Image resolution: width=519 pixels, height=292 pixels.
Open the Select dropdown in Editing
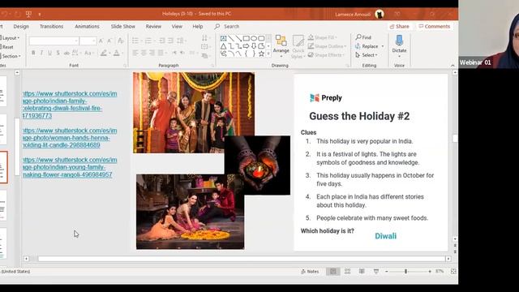point(367,55)
